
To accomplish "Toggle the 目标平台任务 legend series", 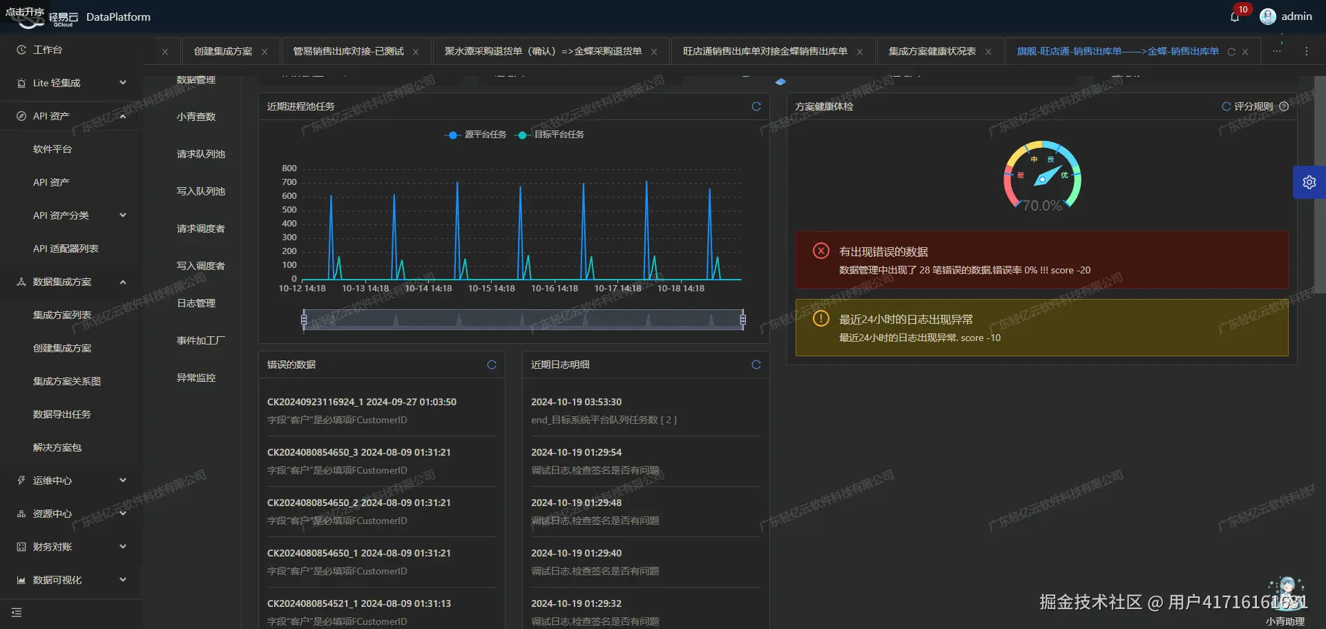I will [x=549, y=135].
